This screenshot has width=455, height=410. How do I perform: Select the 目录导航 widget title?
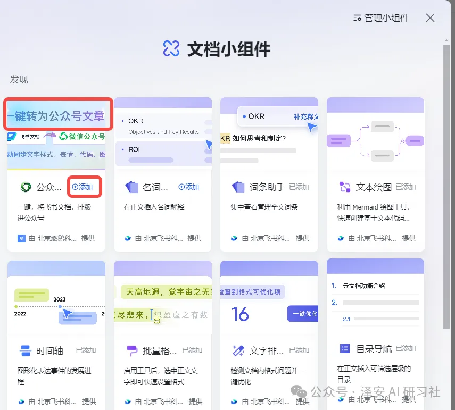coord(374,348)
